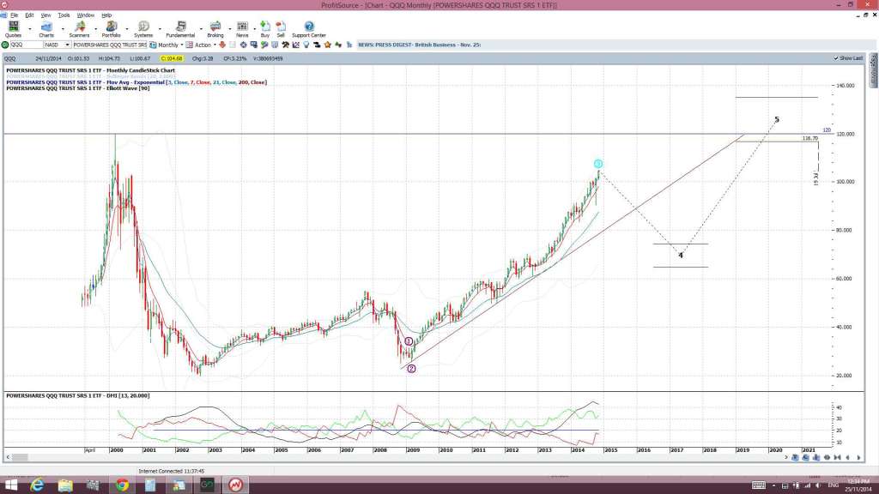
Task: Click the volume speaker tray icon
Action: (817, 485)
